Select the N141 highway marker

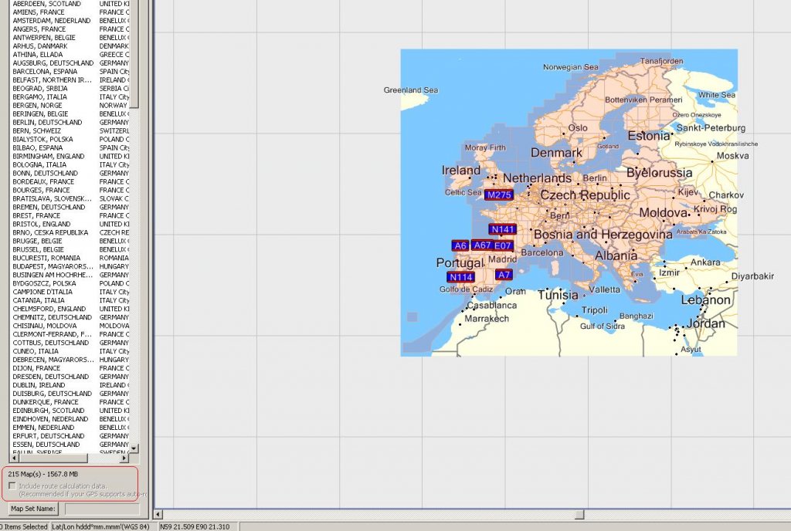pyautogui.click(x=502, y=229)
